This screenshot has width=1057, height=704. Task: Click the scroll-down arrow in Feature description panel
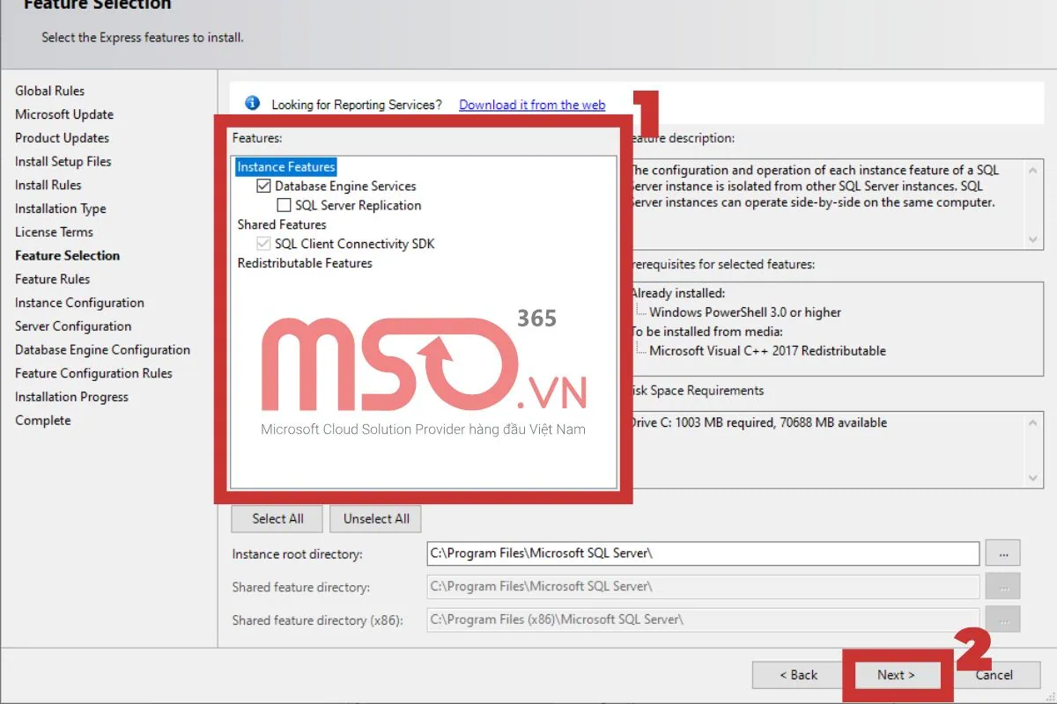tap(1032, 238)
